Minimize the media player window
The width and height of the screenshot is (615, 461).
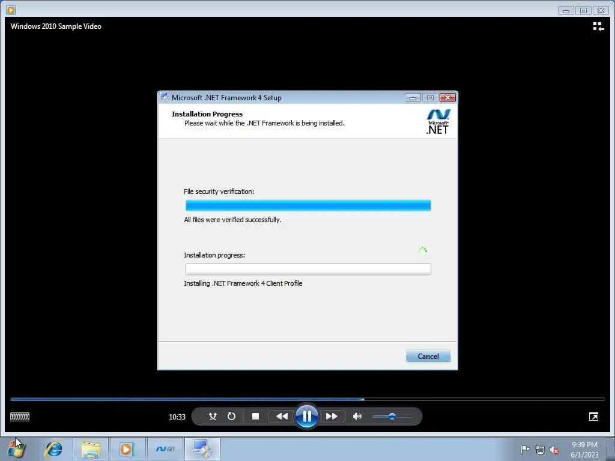tap(566, 10)
